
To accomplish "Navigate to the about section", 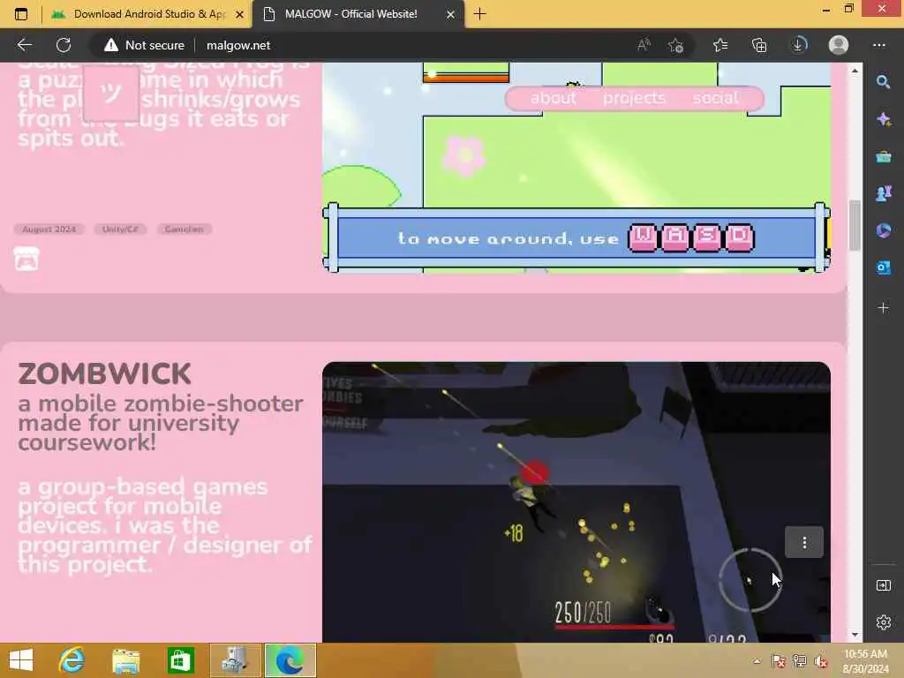I will (553, 98).
